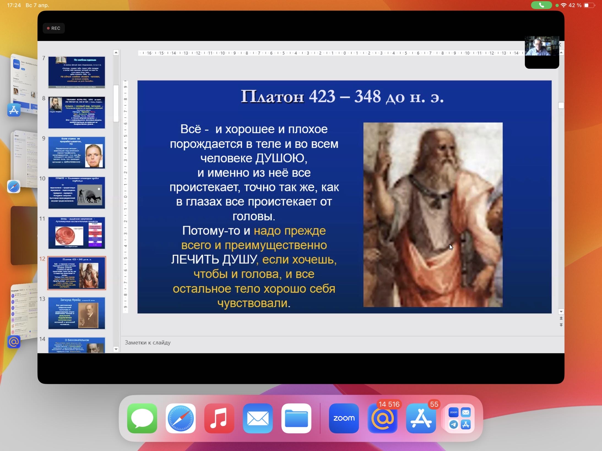Viewport: 602px width, 451px height.
Task: Tap the speaker's video thumbnail
Action: (542, 52)
